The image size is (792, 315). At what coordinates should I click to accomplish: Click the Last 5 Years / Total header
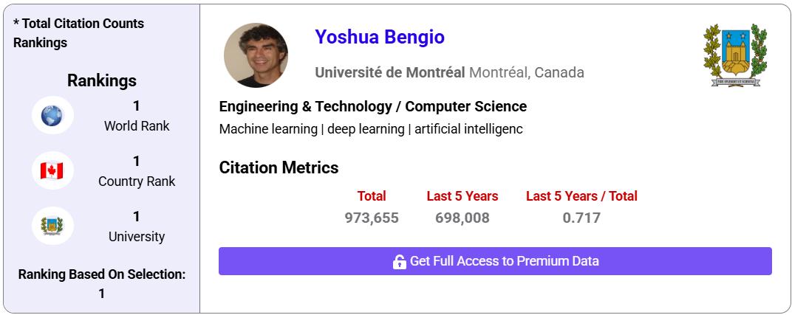pos(581,196)
